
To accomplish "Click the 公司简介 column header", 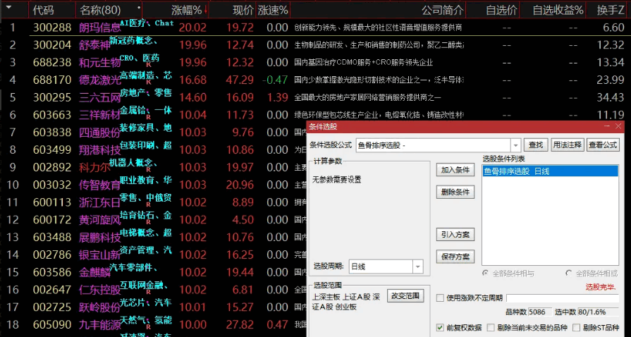I will click(x=443, y=10).
